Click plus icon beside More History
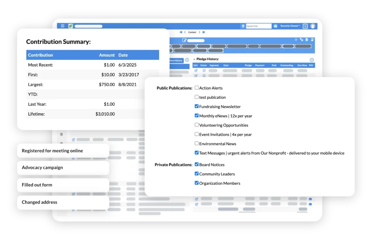 pyautogui.click(x=187, y=60)
